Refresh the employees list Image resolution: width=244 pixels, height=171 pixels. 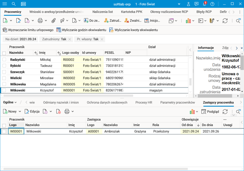tap(225, 20)
